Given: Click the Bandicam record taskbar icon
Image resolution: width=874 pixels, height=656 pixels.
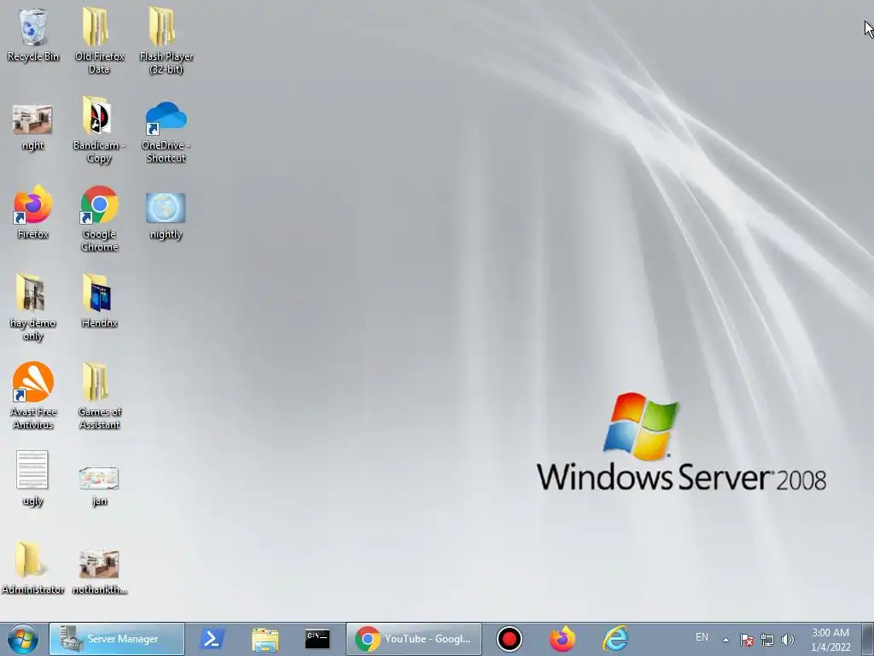Looking at the screenshot, I should coord(509,639).
